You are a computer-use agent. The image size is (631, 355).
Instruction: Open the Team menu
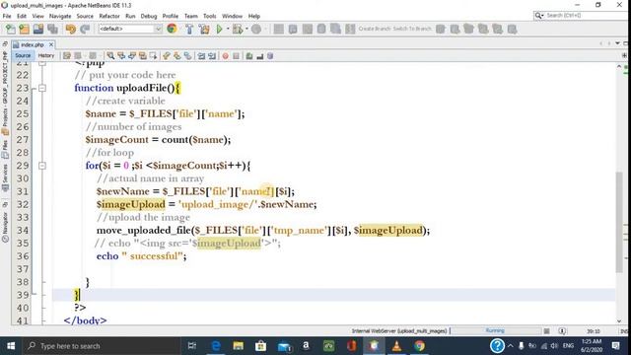point(190,16)
